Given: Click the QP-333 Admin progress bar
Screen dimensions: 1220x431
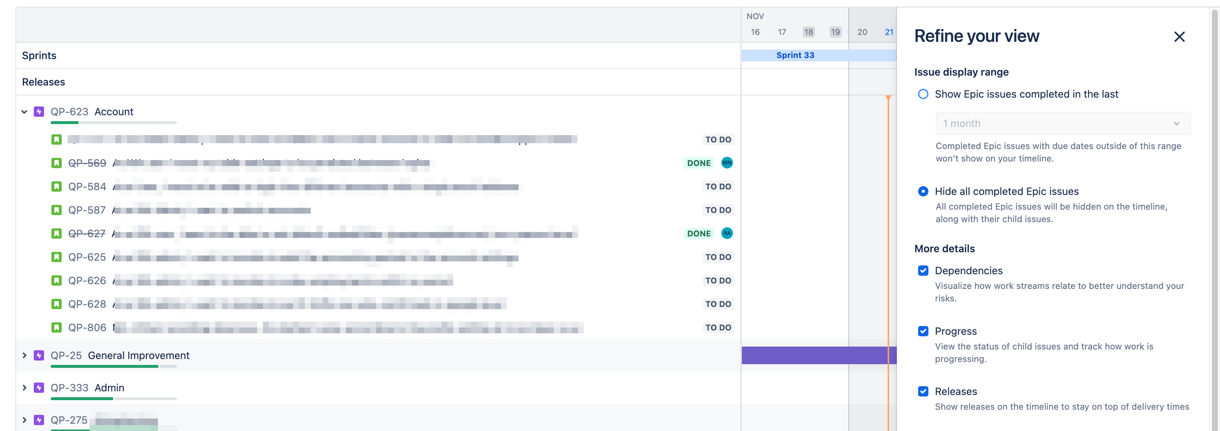Looking at the screenshot, I should point(114,398).
